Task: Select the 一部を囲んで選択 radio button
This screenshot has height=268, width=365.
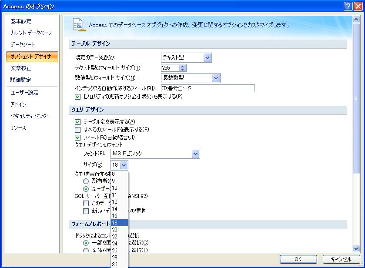Action: point(86,243)
